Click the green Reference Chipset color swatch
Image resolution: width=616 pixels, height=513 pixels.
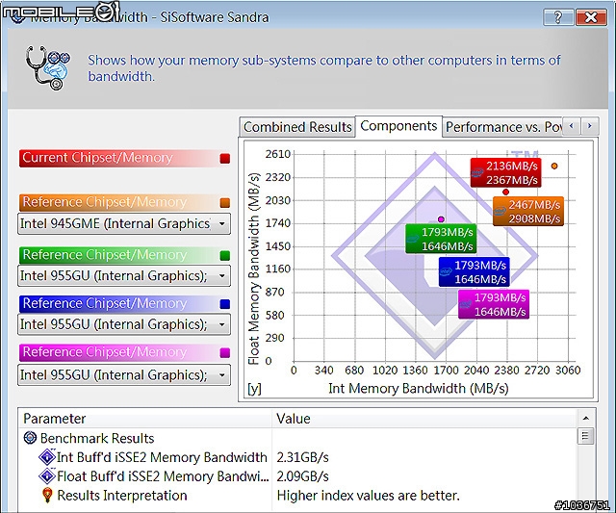(224, 256)
